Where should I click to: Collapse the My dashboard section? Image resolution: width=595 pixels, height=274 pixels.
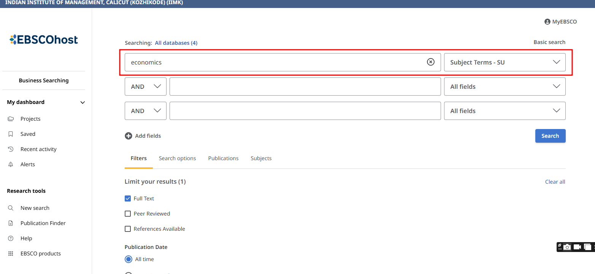point(83,102)
